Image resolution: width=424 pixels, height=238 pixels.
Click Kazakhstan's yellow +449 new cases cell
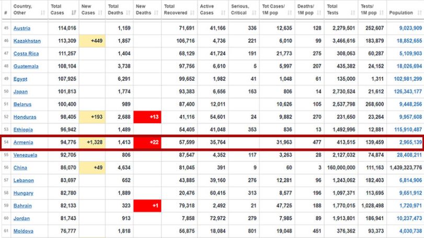pyautogui.click(x=92, y=41)
